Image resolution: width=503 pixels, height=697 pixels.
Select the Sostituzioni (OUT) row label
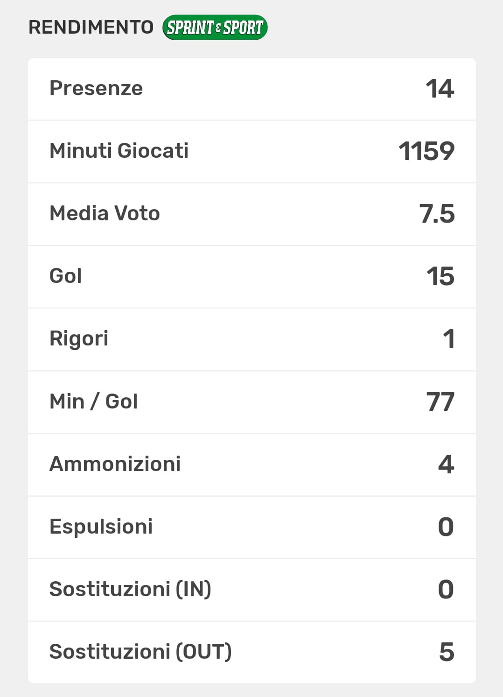point(140,652)
